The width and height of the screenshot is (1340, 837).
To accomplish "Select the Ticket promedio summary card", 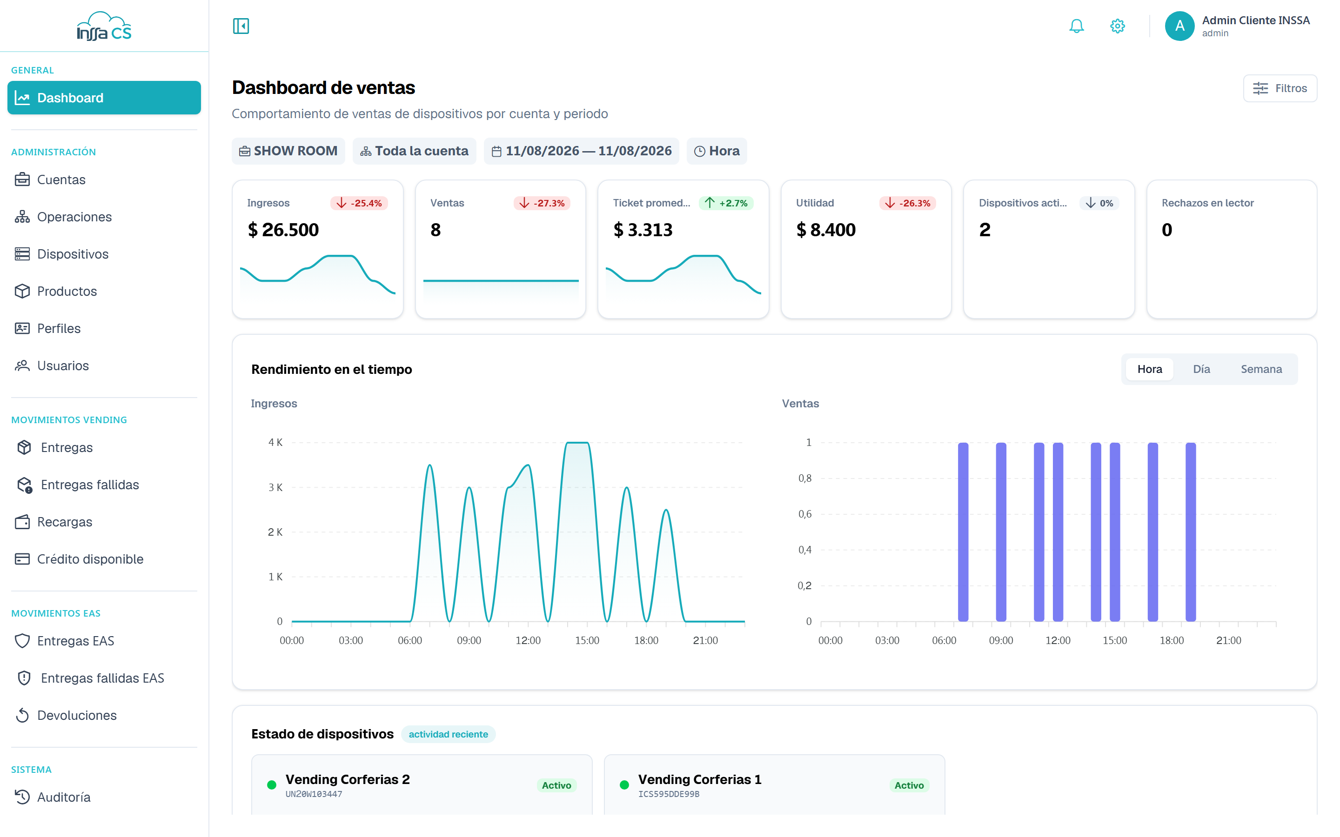I will click(x=683, y=249).
